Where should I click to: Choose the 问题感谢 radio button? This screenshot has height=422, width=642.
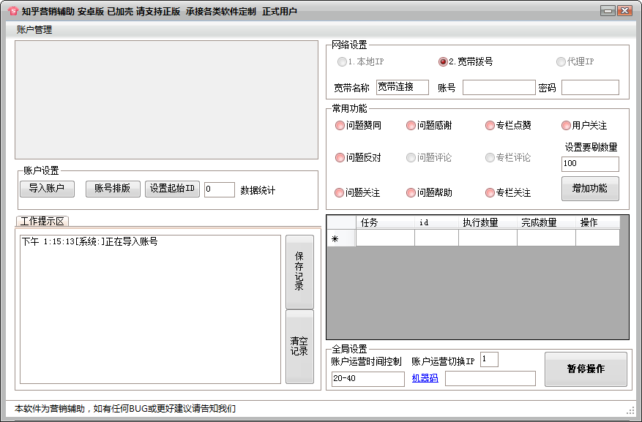point(411,126)
